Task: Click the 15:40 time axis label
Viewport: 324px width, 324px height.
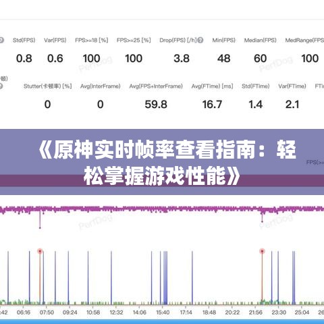Action: click(163, 313)
